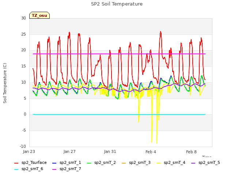Click the 5 y-axis tick label
The image size is (234, 176).
(x=25, y=98)
